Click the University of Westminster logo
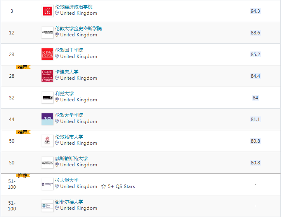The width and height of the screenshot is (281, 217). click(x=47, y=162)
